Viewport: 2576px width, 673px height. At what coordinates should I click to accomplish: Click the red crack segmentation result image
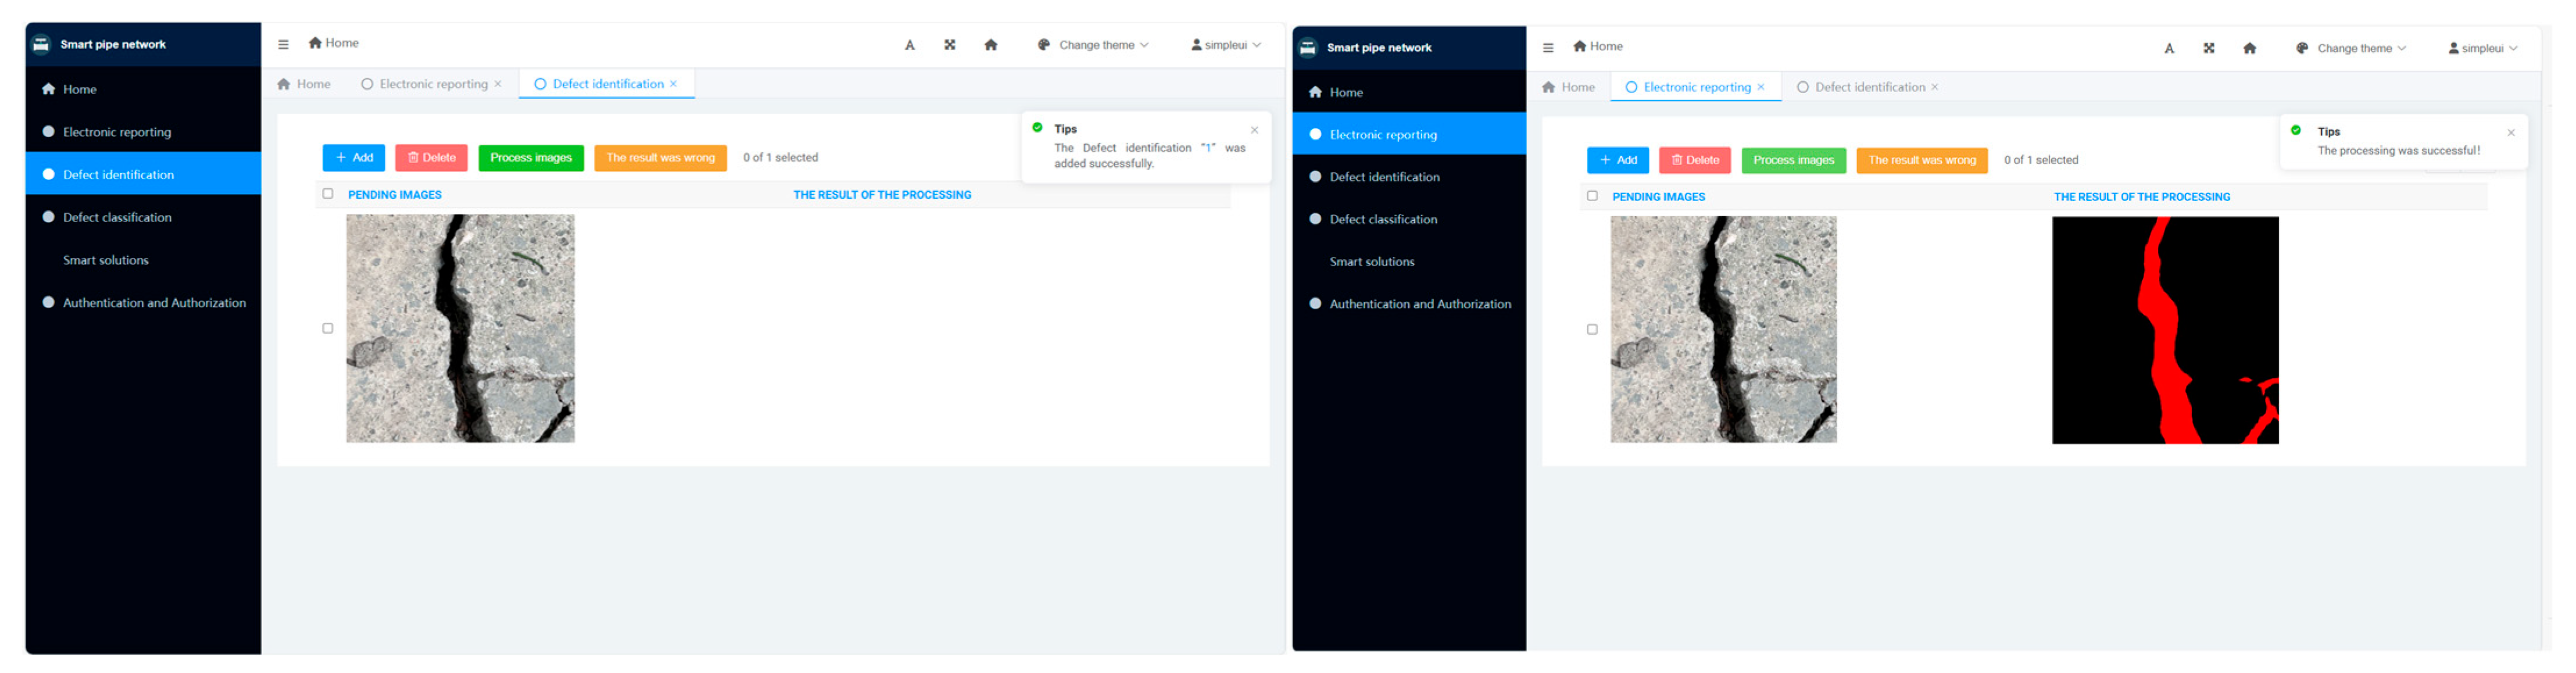click(x=2165, y=330)
